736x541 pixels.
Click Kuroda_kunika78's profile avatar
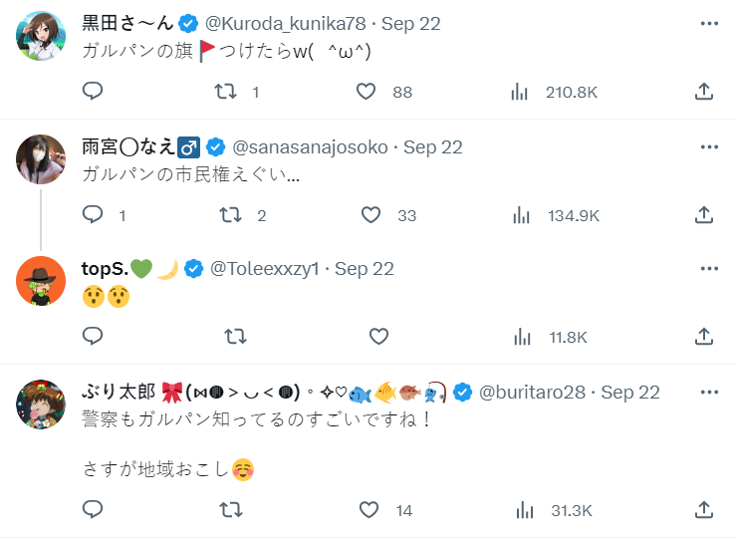(x=42, y=37)
